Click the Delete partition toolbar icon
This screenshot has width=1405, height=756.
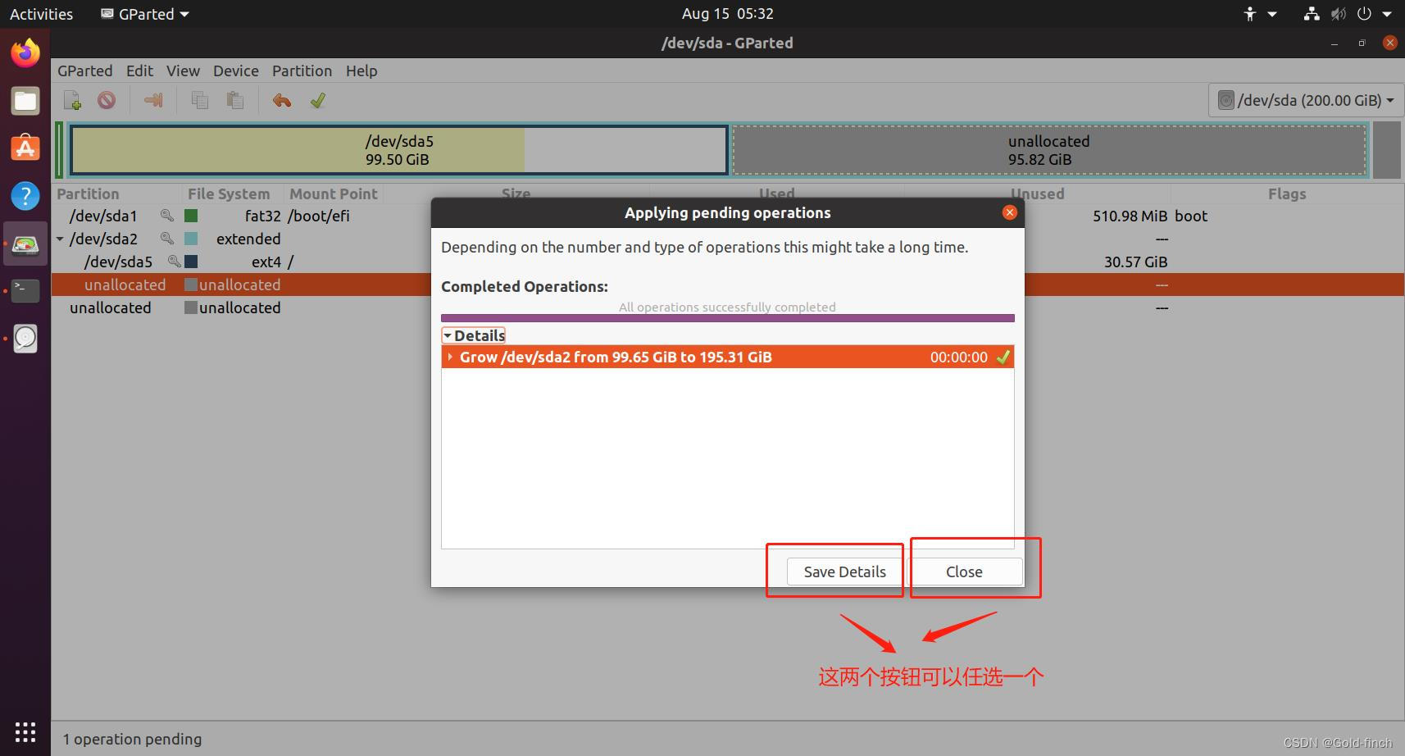(107, 100)
